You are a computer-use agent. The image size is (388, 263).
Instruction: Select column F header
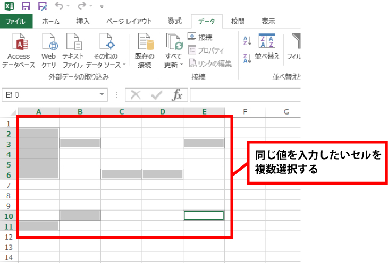[x=245, y=112]
